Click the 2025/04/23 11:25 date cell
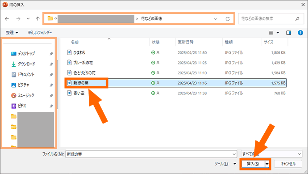This screenshot has height=174, width=308. (192, 63)
